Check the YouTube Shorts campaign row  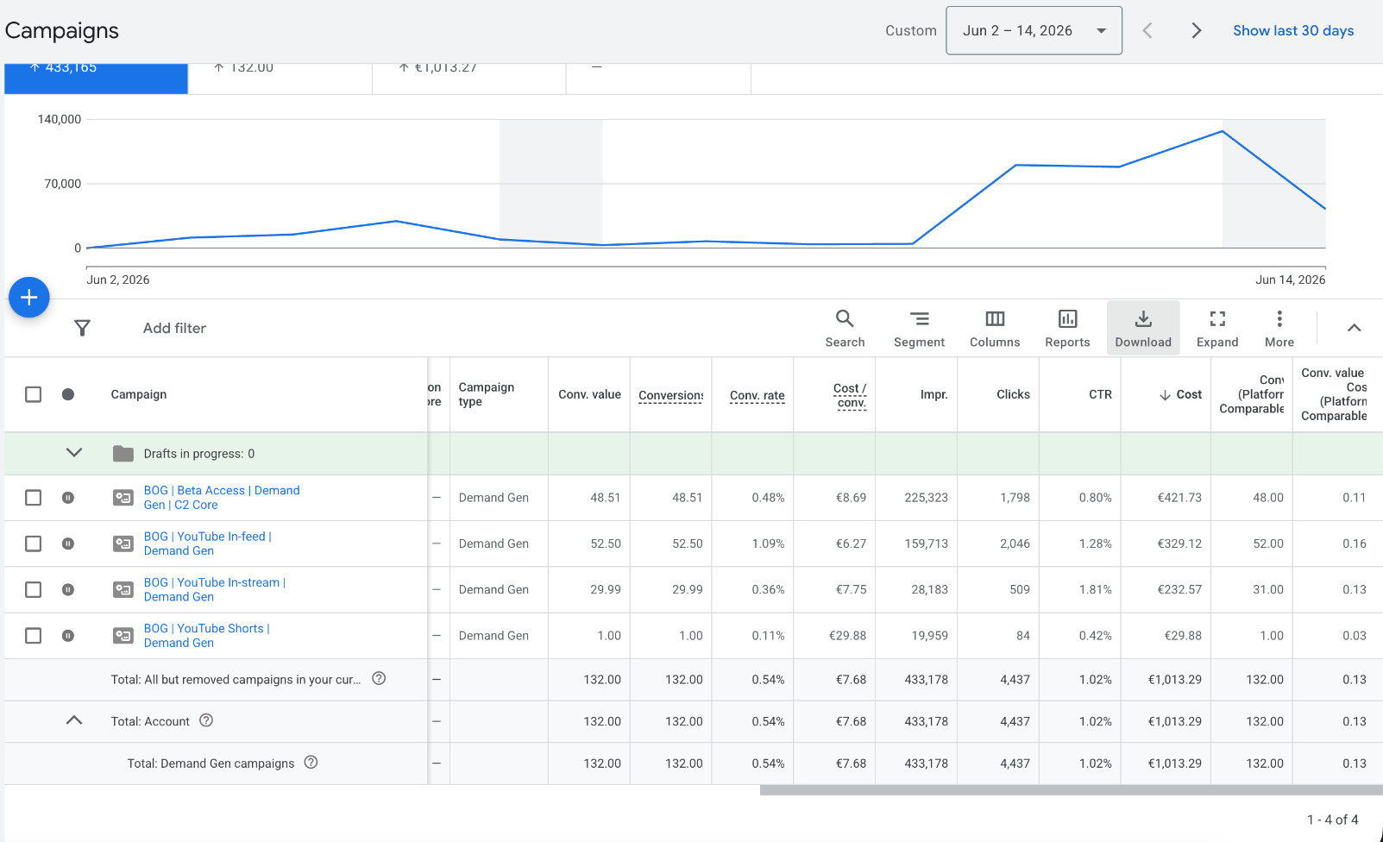(34, 636)
